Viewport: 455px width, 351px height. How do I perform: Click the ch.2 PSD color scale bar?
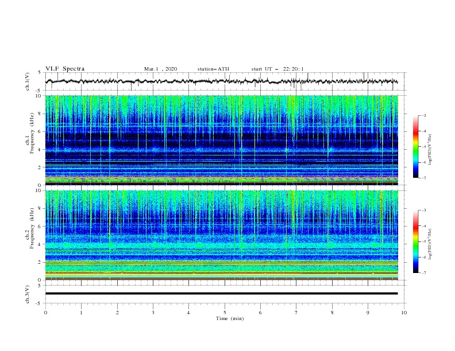click(x=415, y=241)
